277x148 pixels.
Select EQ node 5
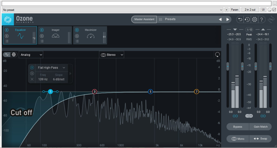[x=150, y=91]
